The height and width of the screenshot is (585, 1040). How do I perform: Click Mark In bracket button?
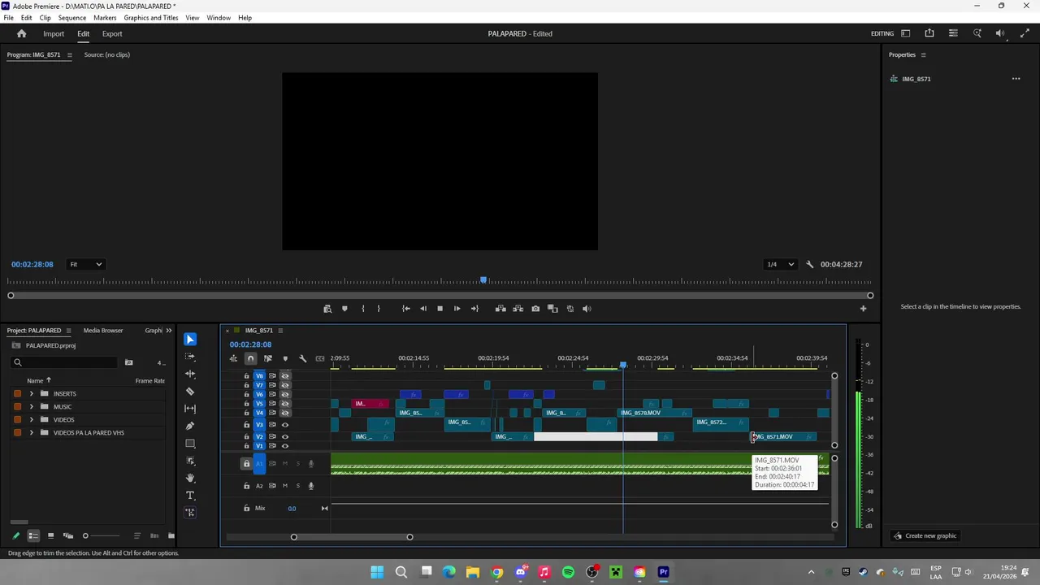(362, 309)
